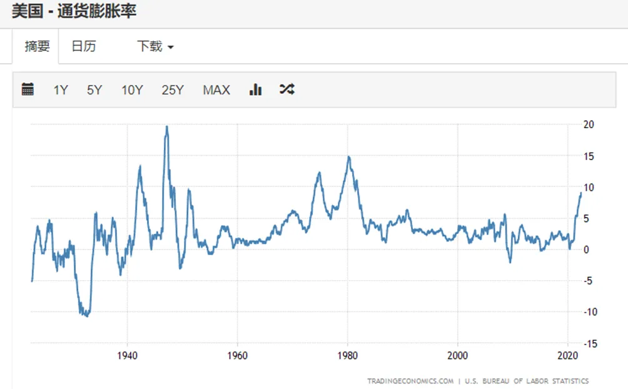Select the 25Y time range
The width and height of the screenshot is (628, 389).
click(x=173, y=89)
